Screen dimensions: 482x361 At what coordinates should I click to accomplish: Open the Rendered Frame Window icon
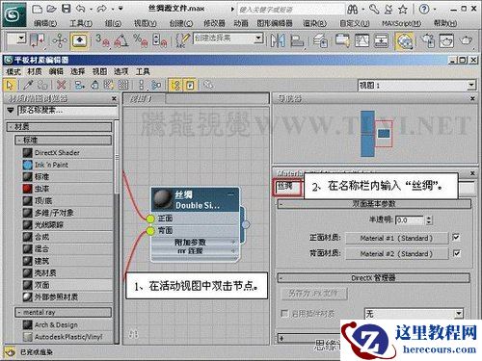[446, 40]
